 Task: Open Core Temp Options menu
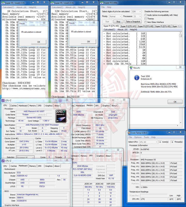tap(138, 137)
